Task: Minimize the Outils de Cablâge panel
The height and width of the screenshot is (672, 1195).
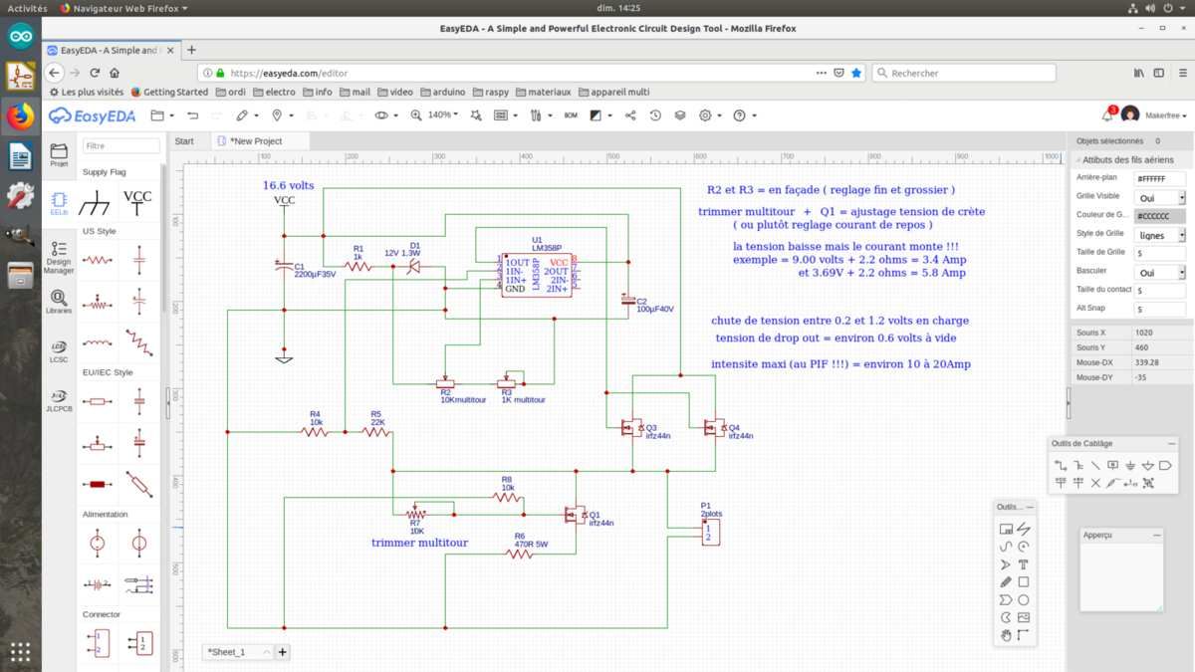Action: [x=1171, y=443]
